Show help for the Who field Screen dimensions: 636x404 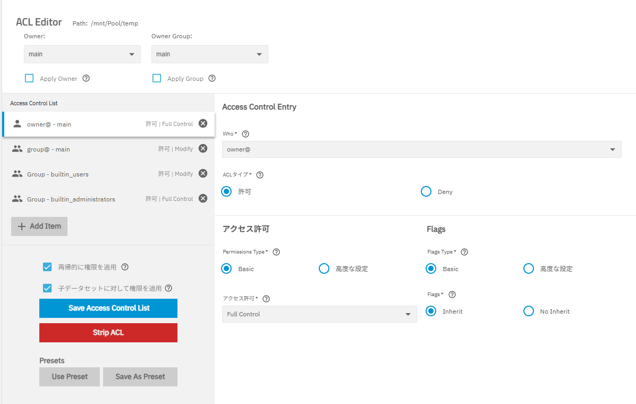point(245,134)
